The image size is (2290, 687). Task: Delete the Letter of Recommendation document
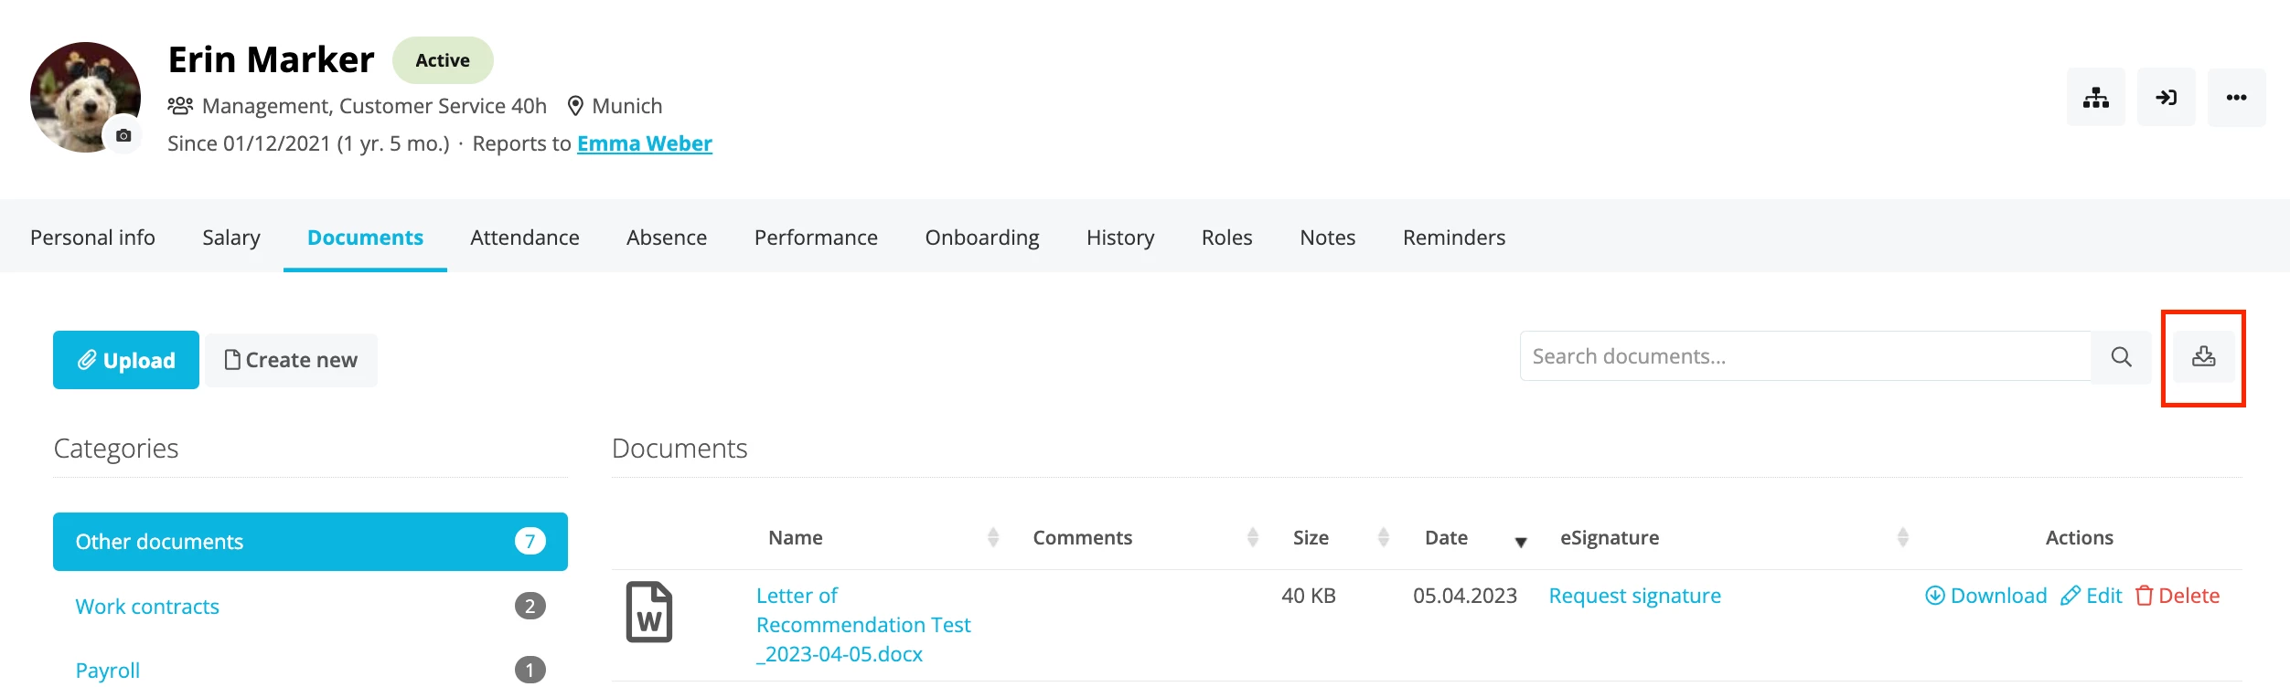pos(2178,596)
